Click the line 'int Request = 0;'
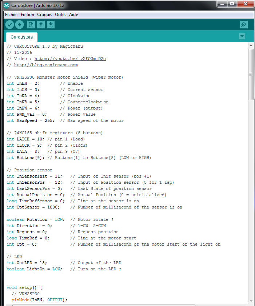The height and width of the screenshot is (306, 255). [27, 232]
